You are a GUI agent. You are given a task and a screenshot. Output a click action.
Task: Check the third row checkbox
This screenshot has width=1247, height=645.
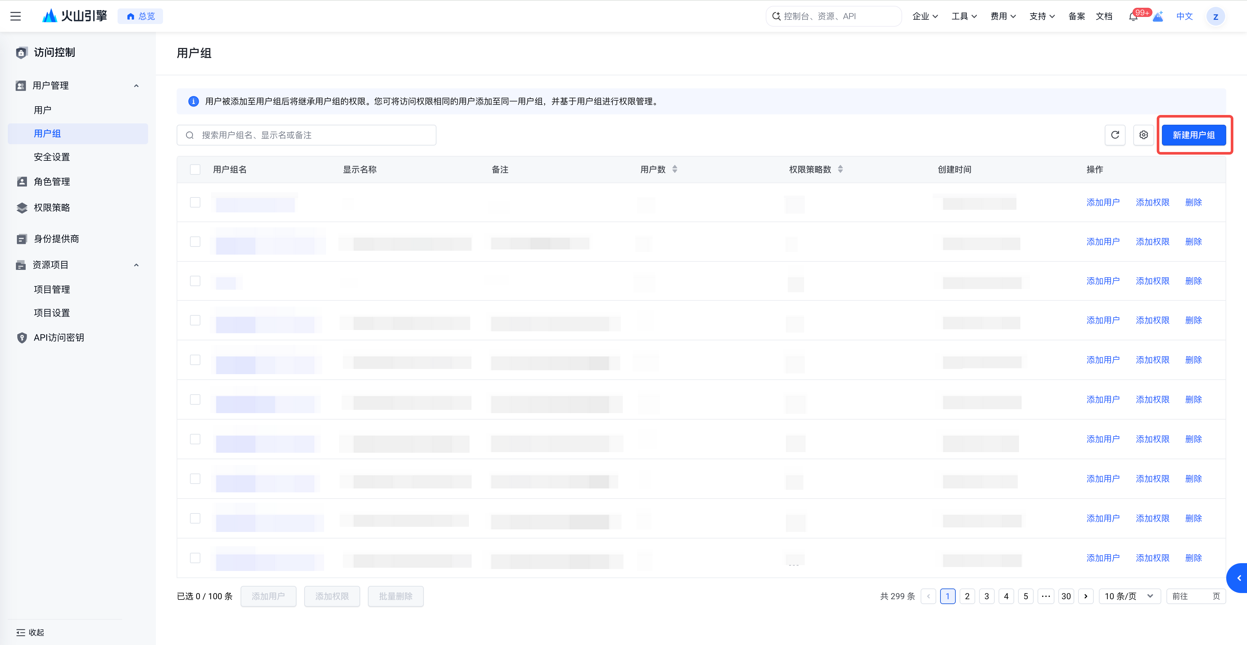195,281
